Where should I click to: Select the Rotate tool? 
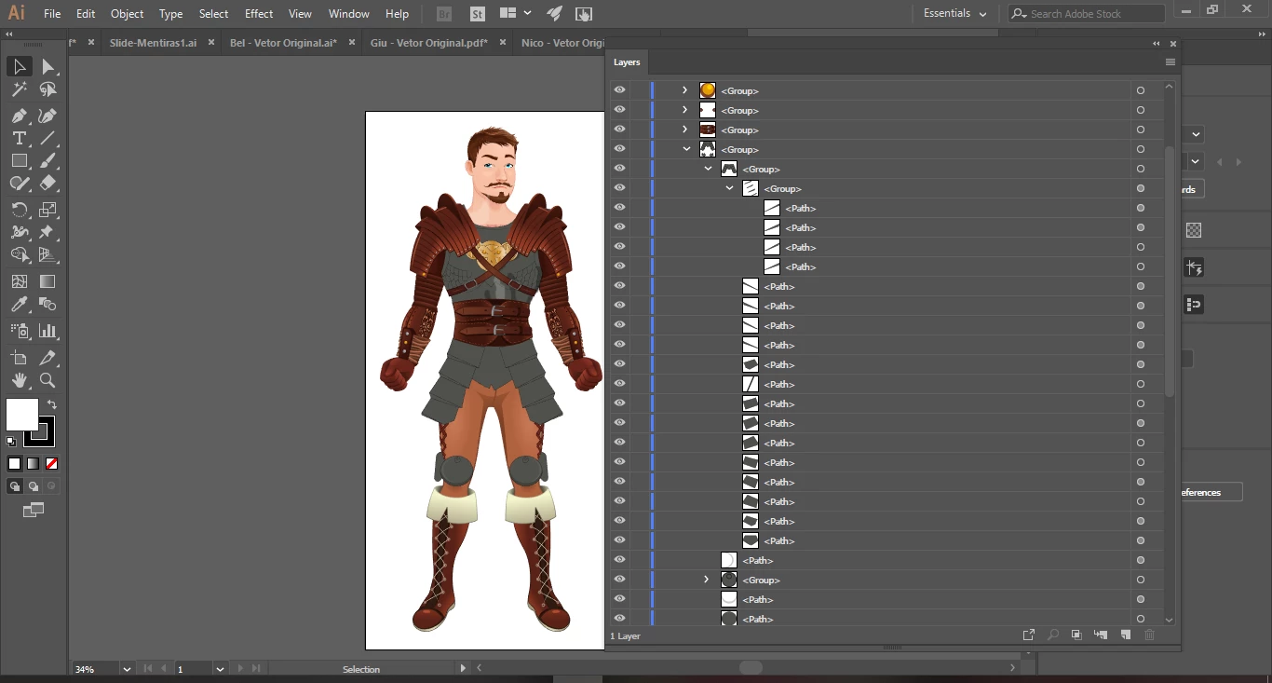(x=19, y=210)
